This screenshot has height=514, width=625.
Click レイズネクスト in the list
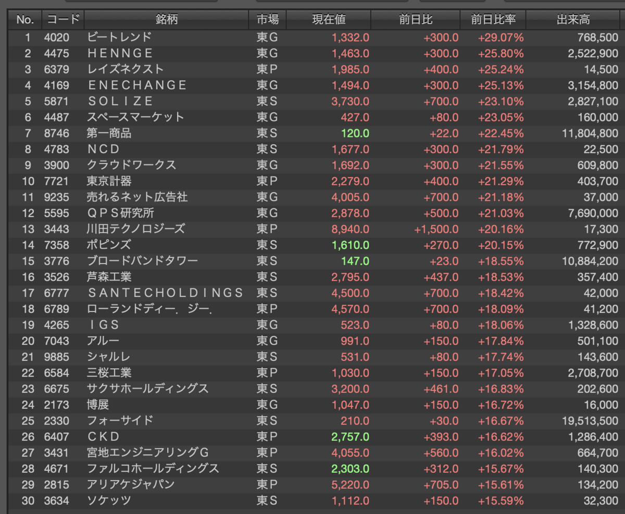pyautogui.click(x=125, y=69)
